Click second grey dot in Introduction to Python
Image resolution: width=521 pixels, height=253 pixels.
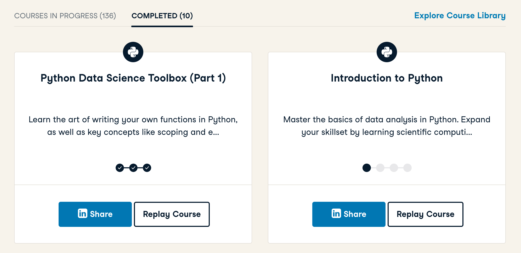pyautogui.click(x=380, y=168)
